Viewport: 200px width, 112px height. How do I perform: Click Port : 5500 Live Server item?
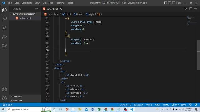tap(179, 105)
